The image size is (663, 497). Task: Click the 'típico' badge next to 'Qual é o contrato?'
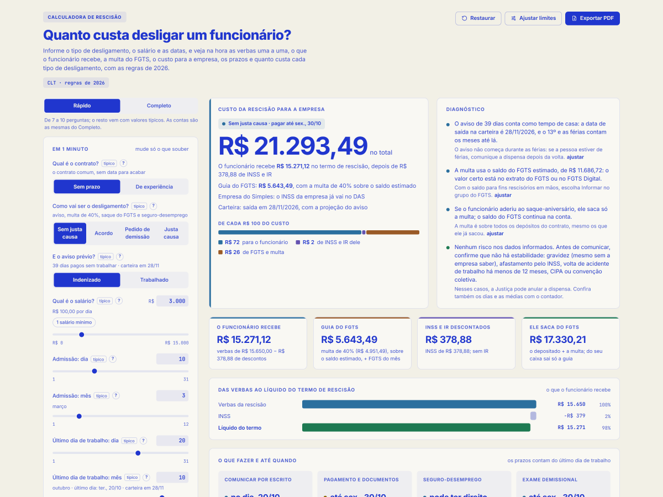click(109, 163)
